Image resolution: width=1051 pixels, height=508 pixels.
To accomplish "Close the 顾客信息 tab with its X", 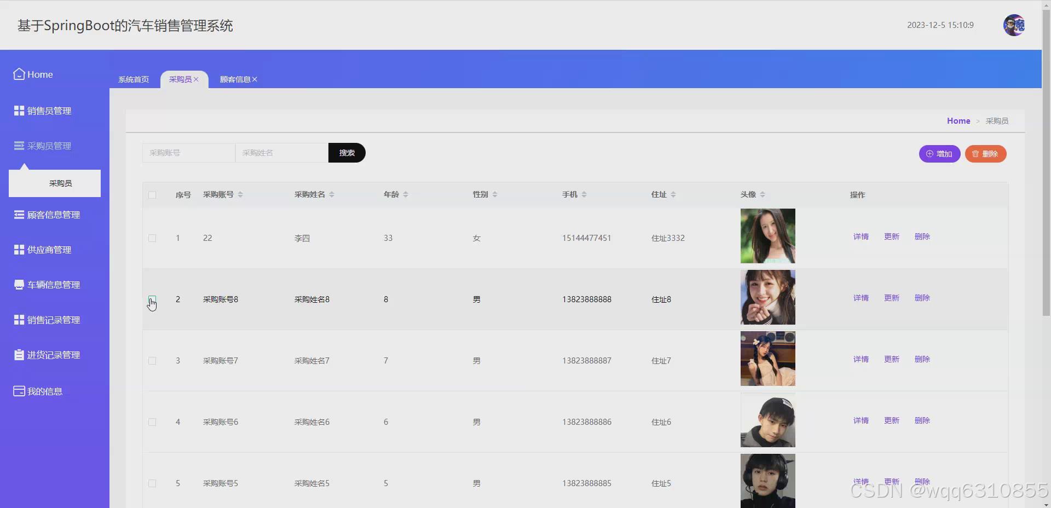I will point(255,79).
